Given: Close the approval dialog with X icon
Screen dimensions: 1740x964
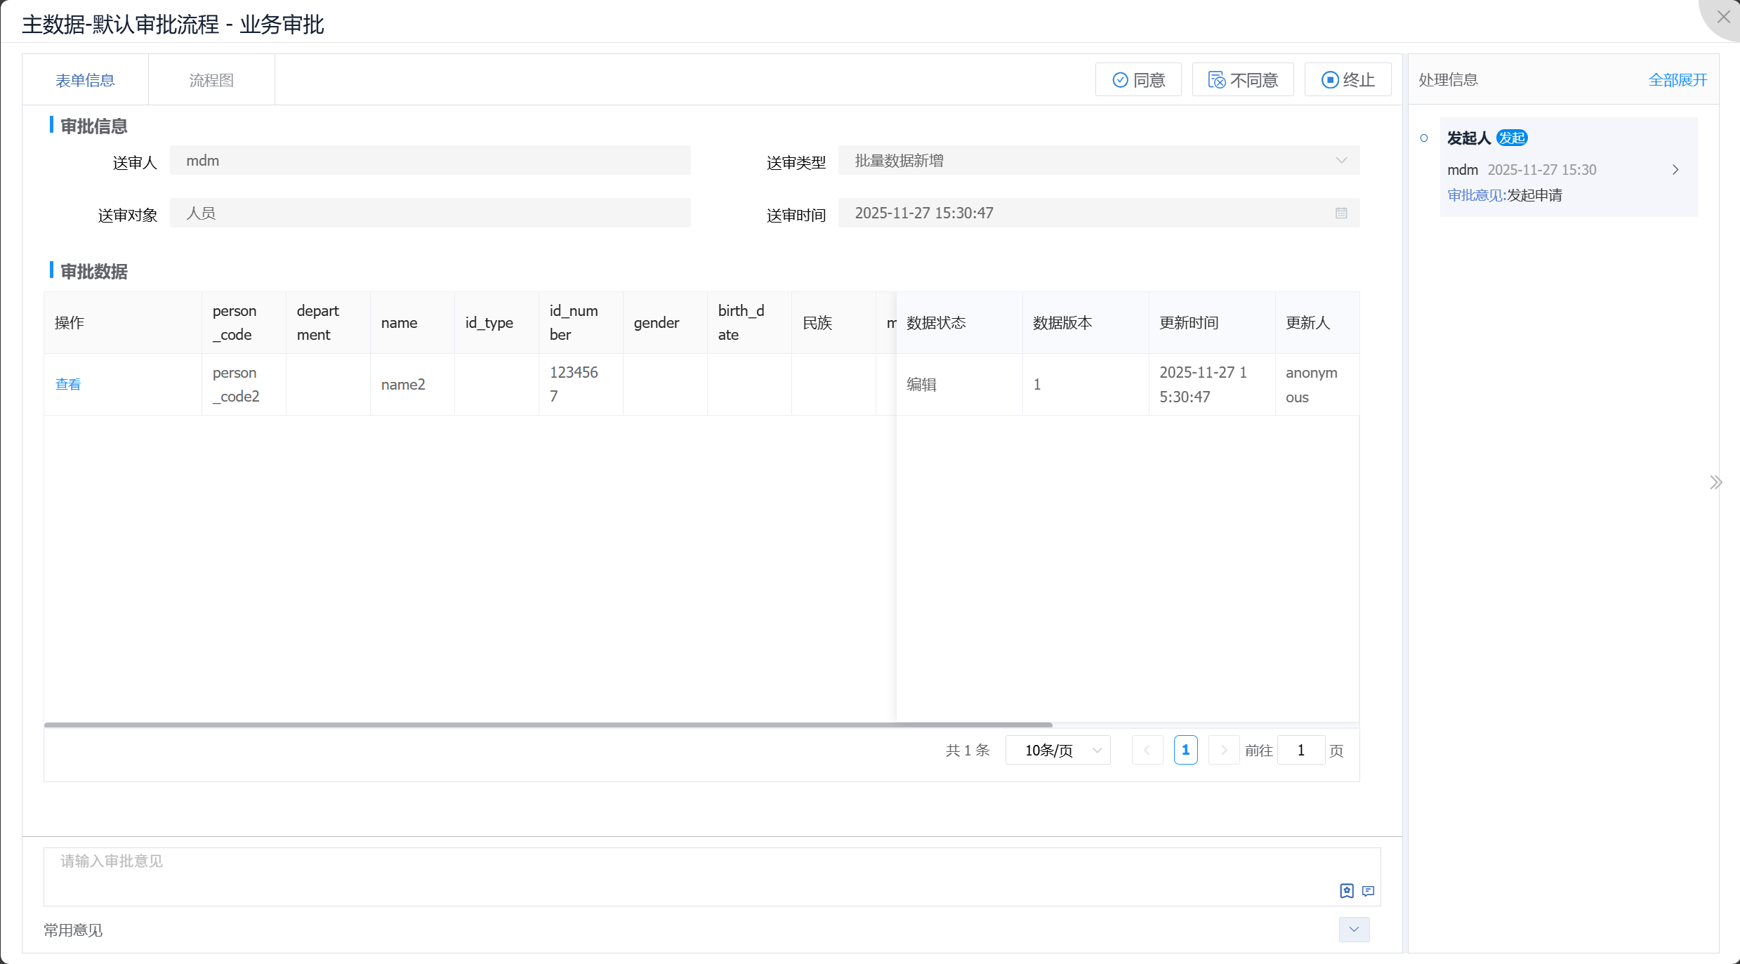Looking at the screenshot, I should coord(1724,17).
